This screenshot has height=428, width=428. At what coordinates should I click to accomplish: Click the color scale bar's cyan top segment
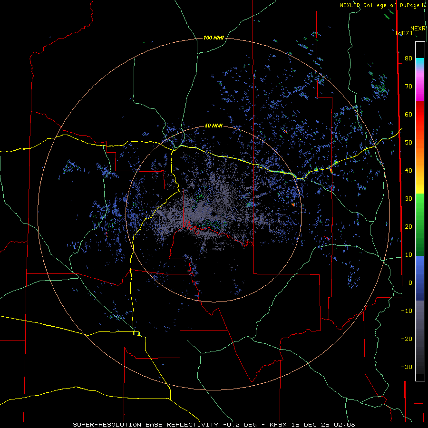coord(420,62)
